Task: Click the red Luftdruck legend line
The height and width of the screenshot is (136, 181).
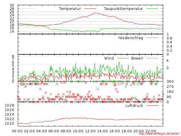Action: click(x=152, y=105)
